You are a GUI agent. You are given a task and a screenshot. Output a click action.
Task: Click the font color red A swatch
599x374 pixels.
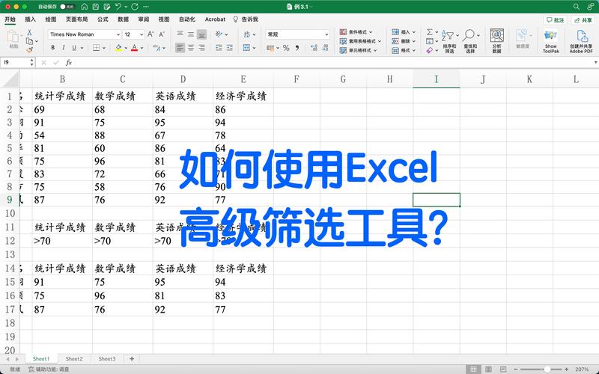click(135, 48)
